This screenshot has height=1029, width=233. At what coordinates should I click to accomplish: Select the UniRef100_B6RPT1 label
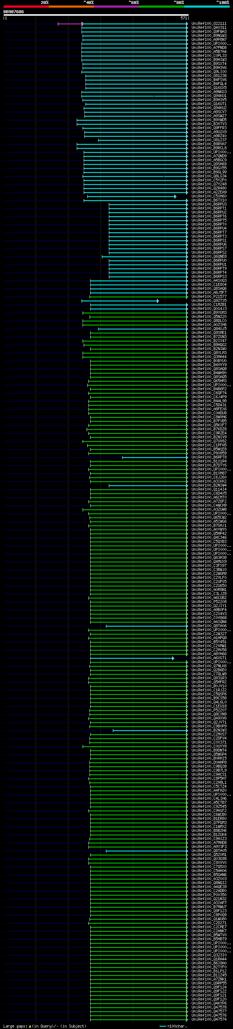[209, 208]
